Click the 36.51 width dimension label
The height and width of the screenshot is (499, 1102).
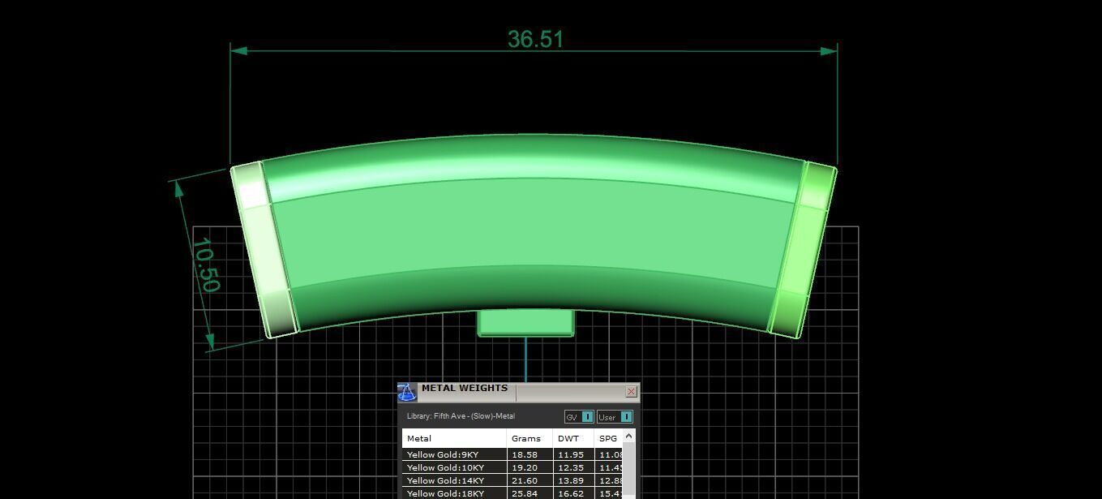pyautogui.click(x=535, y=39)
